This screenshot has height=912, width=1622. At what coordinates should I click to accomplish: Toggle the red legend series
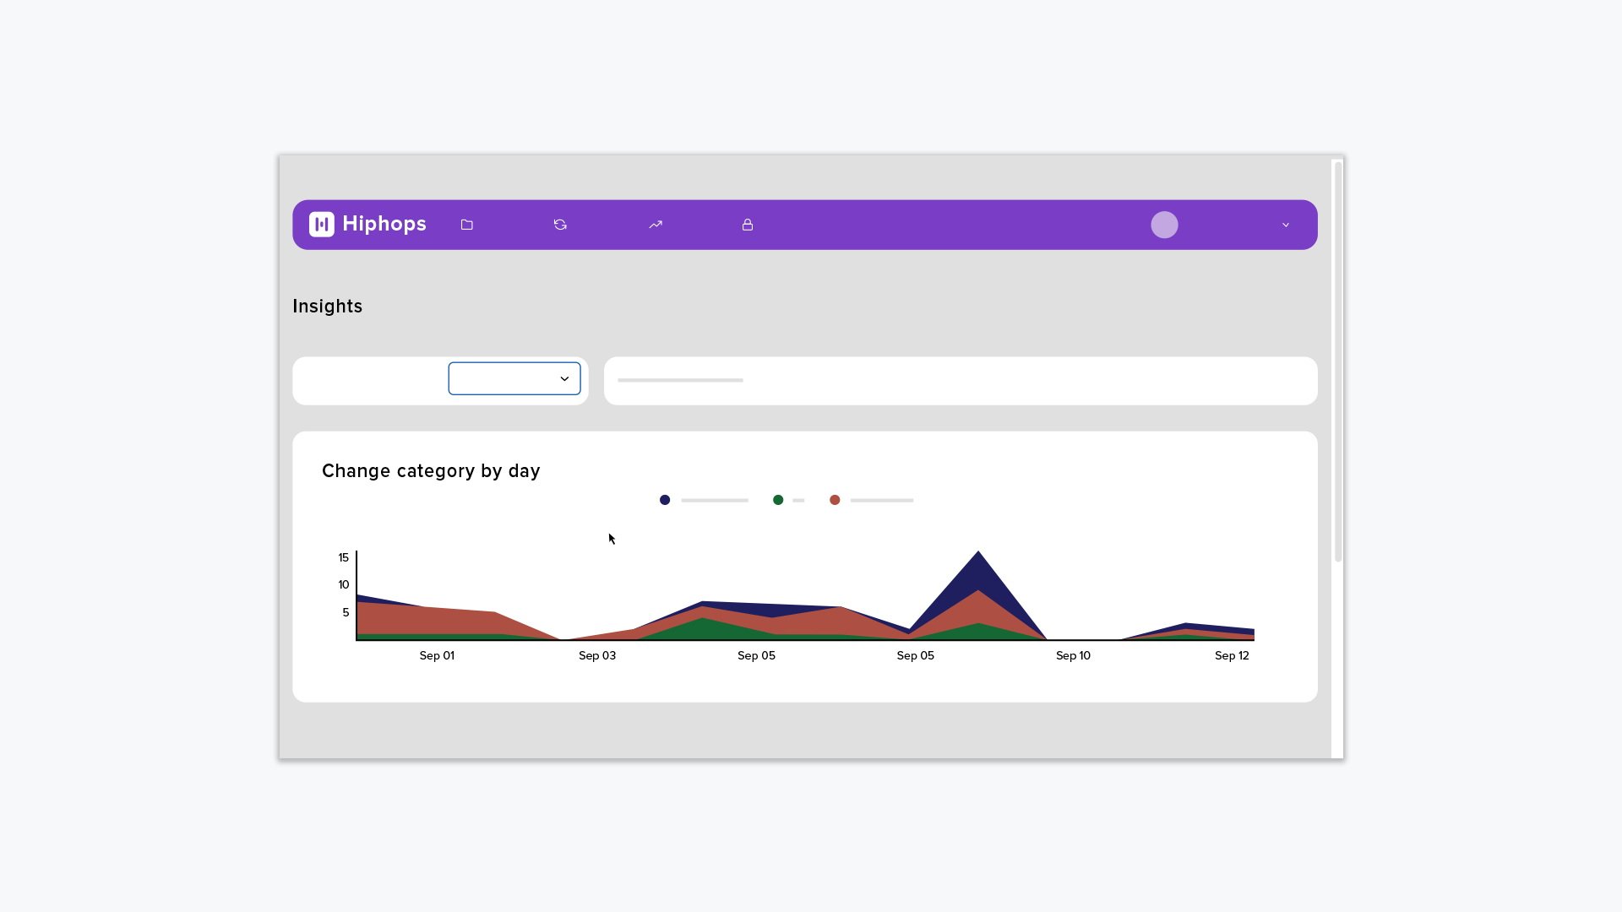pos(835,501)
